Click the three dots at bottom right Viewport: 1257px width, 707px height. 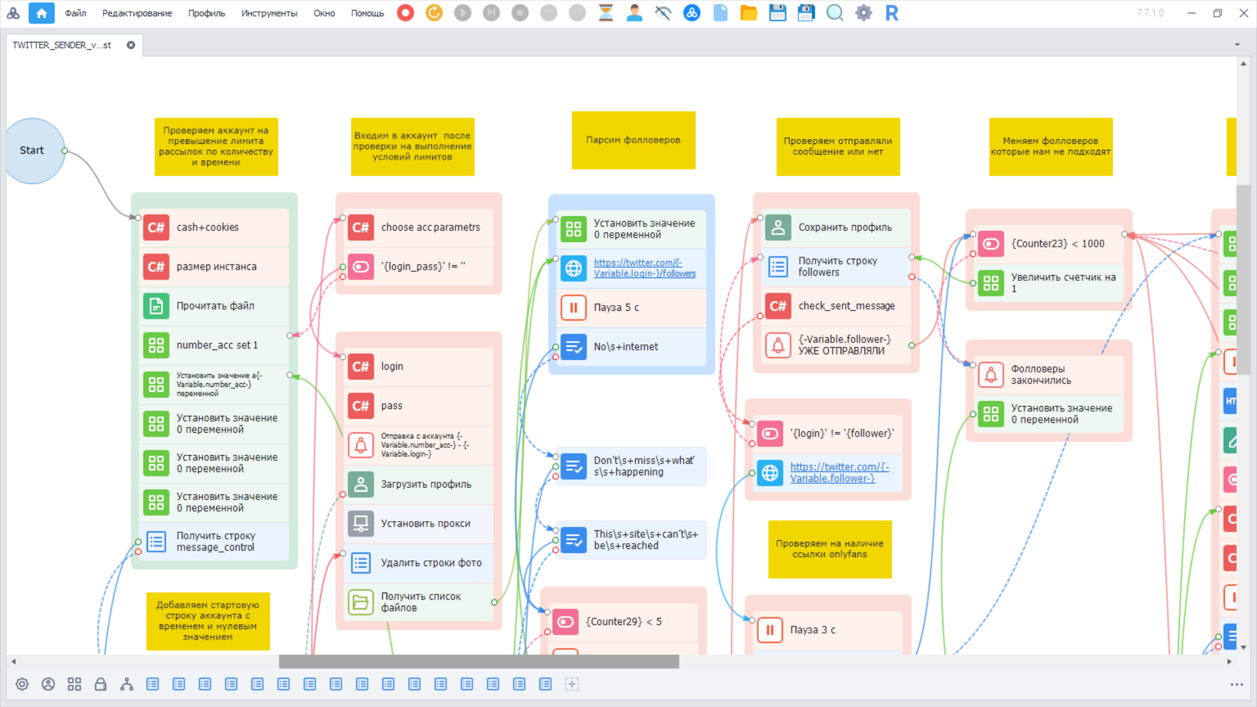point(1236,684)
